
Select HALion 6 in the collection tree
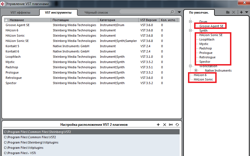(x=200, y=75)
